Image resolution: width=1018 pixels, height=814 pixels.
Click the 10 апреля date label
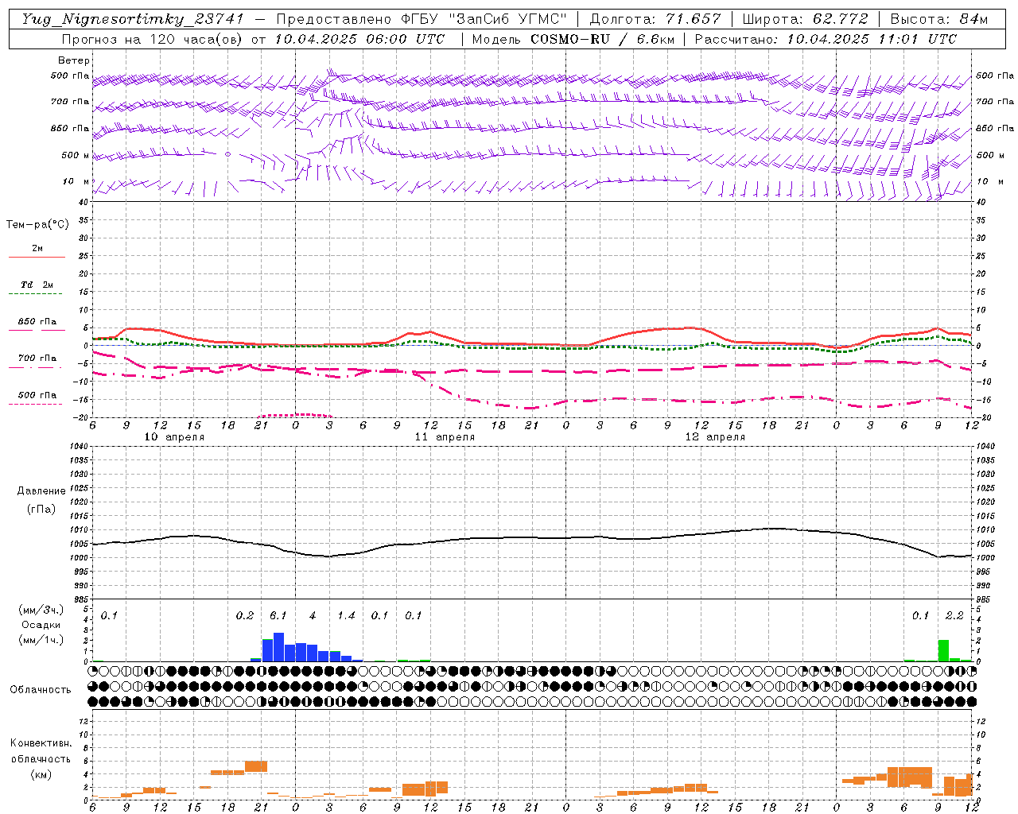[x=174, y=437]
